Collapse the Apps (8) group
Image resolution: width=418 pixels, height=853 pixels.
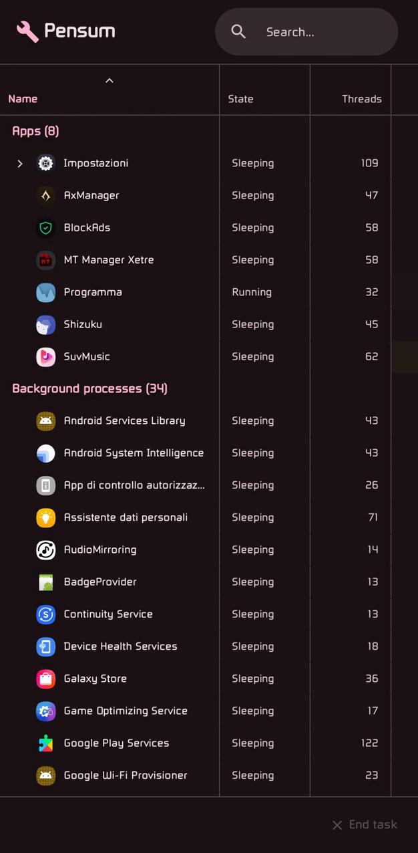tap(35, 131)
